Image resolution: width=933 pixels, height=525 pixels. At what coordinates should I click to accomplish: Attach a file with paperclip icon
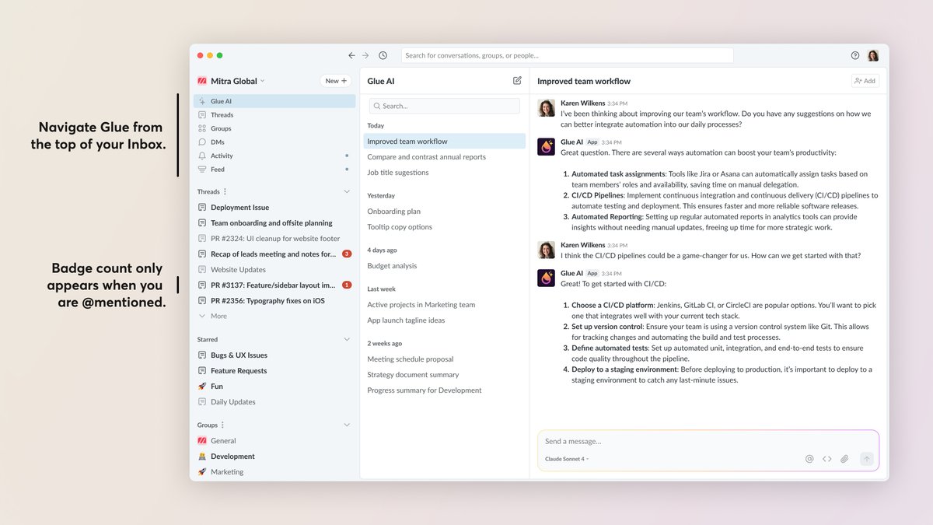844,459
